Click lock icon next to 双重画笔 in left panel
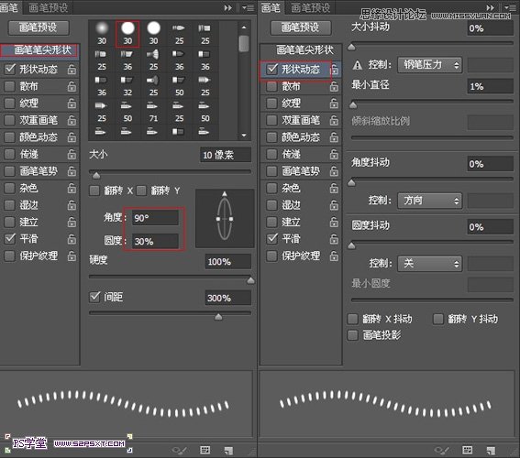 [72, 120]
